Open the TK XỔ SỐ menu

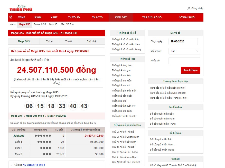click(x=74, y=17)
